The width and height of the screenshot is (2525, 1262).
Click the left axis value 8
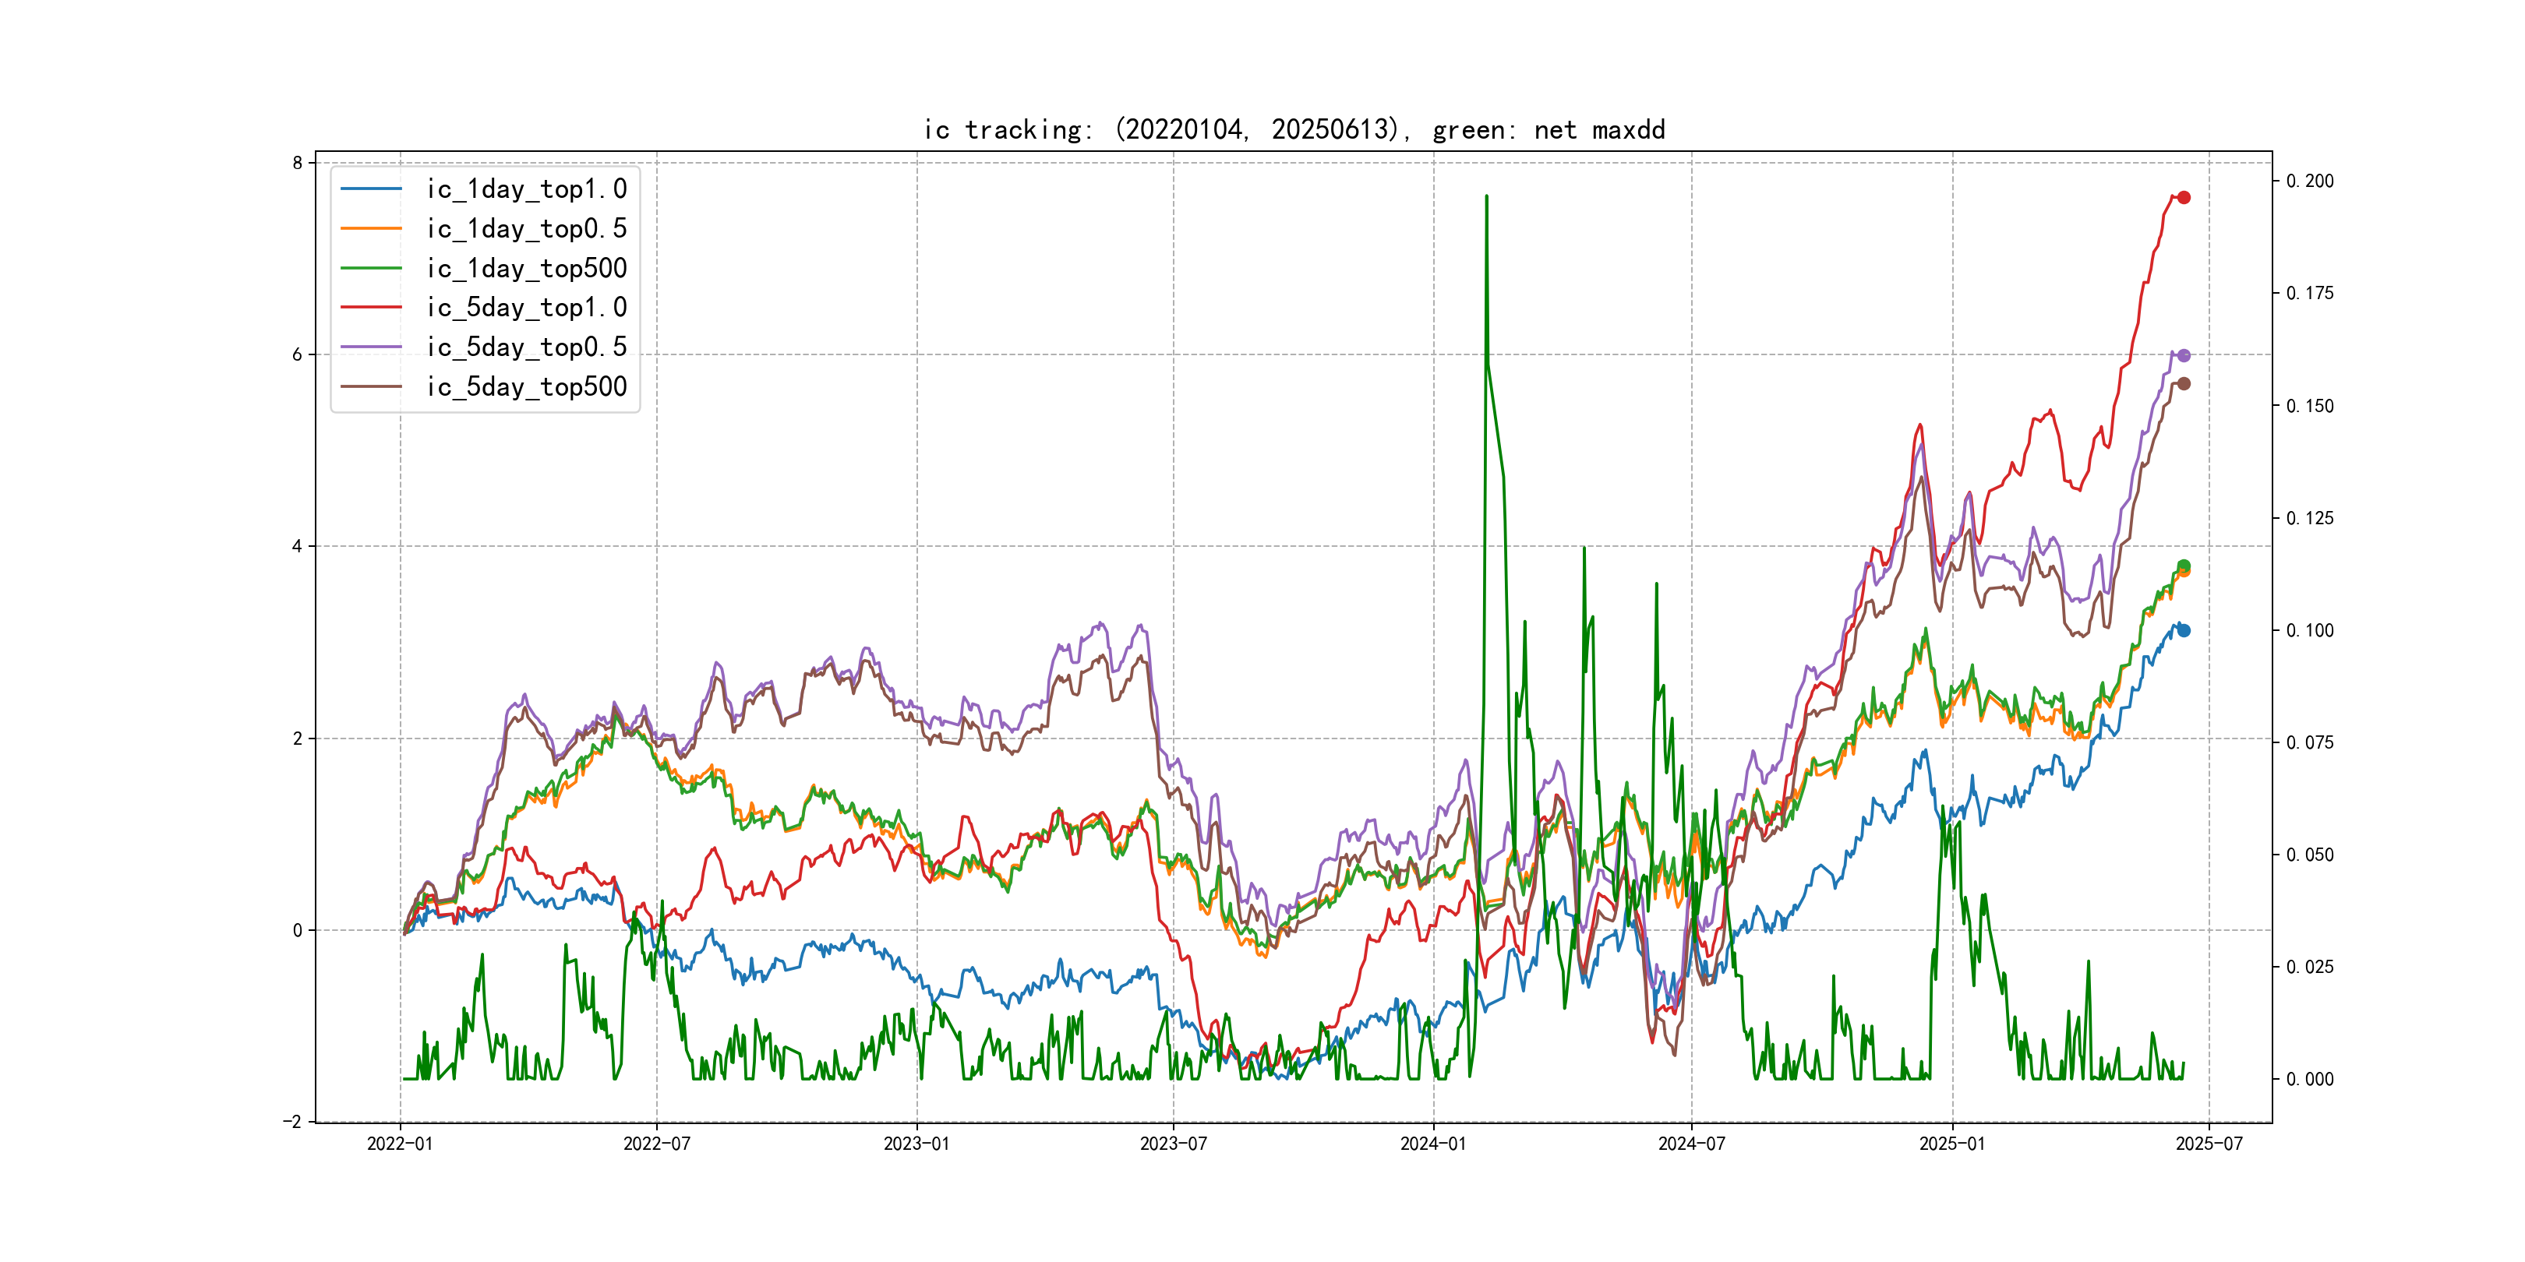tap(297, 163)
